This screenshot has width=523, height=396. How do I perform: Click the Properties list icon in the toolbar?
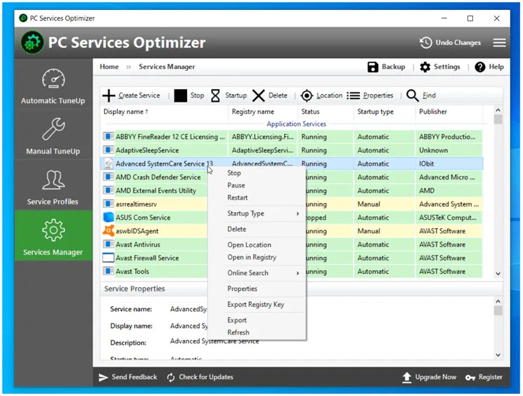(353, 95)
